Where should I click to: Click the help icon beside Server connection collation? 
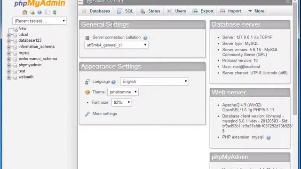(145, 38)
